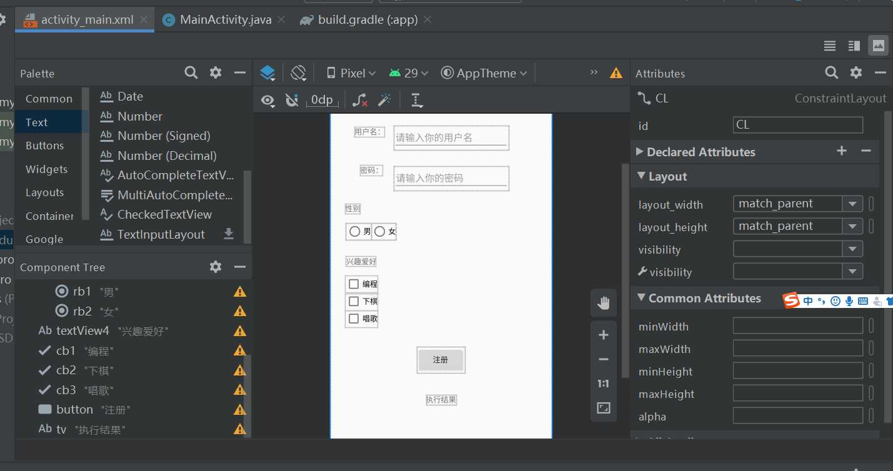This screenshot has height=471, width=893.
Task: Search in Attributes panel
Action: pos(832,72)
